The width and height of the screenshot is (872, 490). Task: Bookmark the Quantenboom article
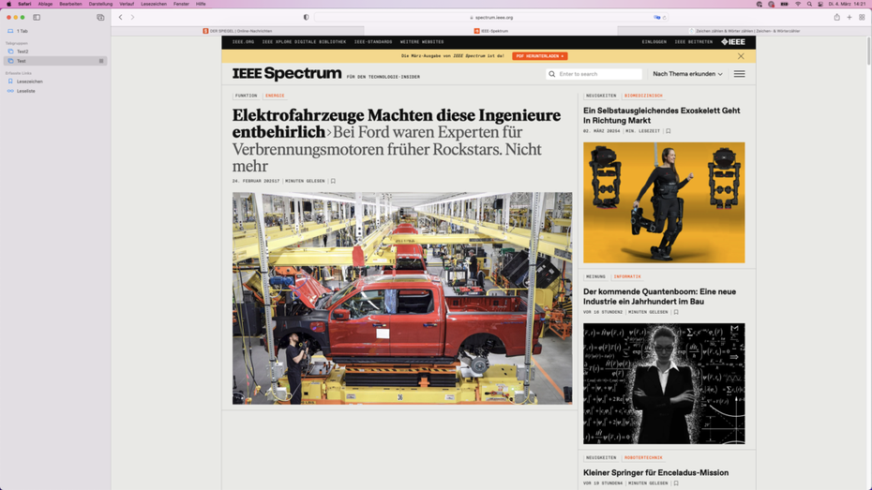click(x=676, y=312)
